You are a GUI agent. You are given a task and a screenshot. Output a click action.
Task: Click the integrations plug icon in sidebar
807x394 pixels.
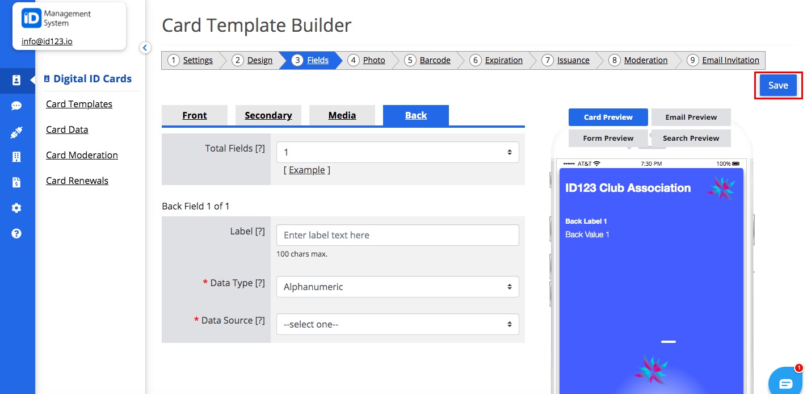[18, 131]
